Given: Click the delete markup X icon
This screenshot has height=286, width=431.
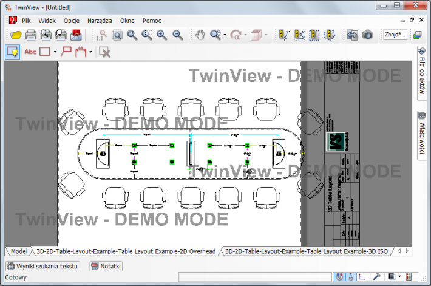Looking at the screenshot, I should click(105, 52).
